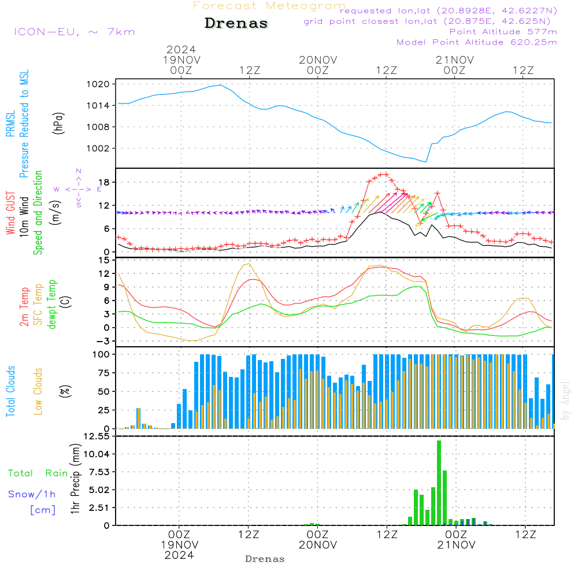Select the 'Point Altitude 577m' text
The width and height of the screenshot is (578, 578).
(x=503, y=32)
